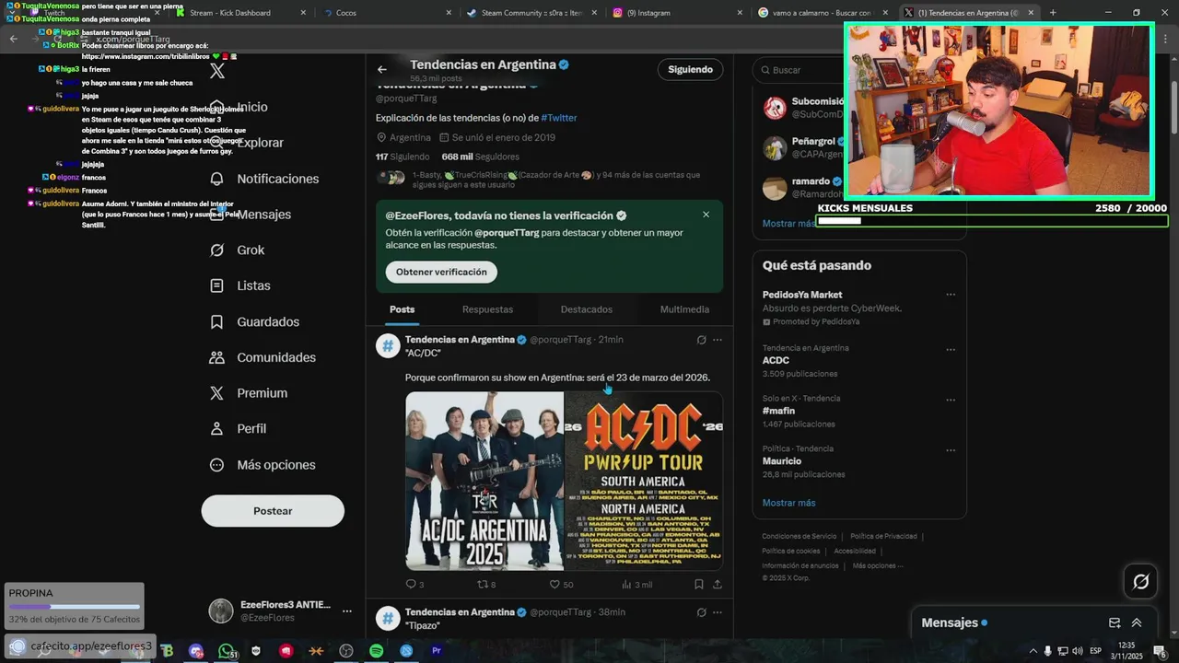Click the Kicks Mensuales progress bar
Image resolution: width=1179 pixels, height=663 pixels.
coord(992,221)
